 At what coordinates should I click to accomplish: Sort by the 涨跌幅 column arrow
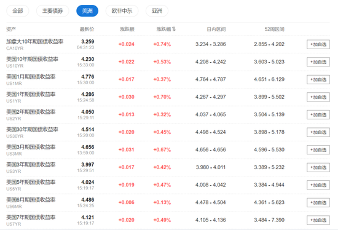(x=174, y=29)
